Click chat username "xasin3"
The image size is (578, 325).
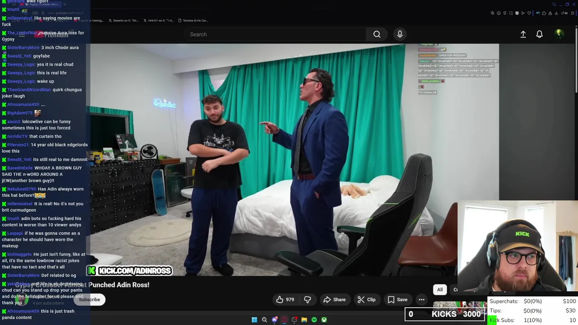[x=14, y=122]
